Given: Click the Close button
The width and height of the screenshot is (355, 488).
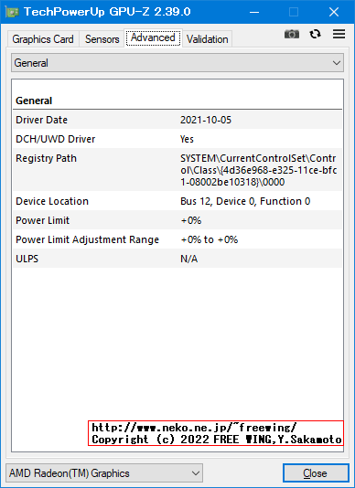Looking at the screenshot, I should click(x=315, y=473).
